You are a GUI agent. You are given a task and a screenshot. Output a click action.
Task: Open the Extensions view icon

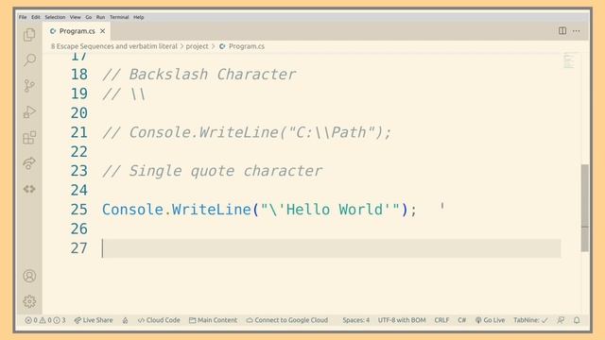(x=29, y=137)
